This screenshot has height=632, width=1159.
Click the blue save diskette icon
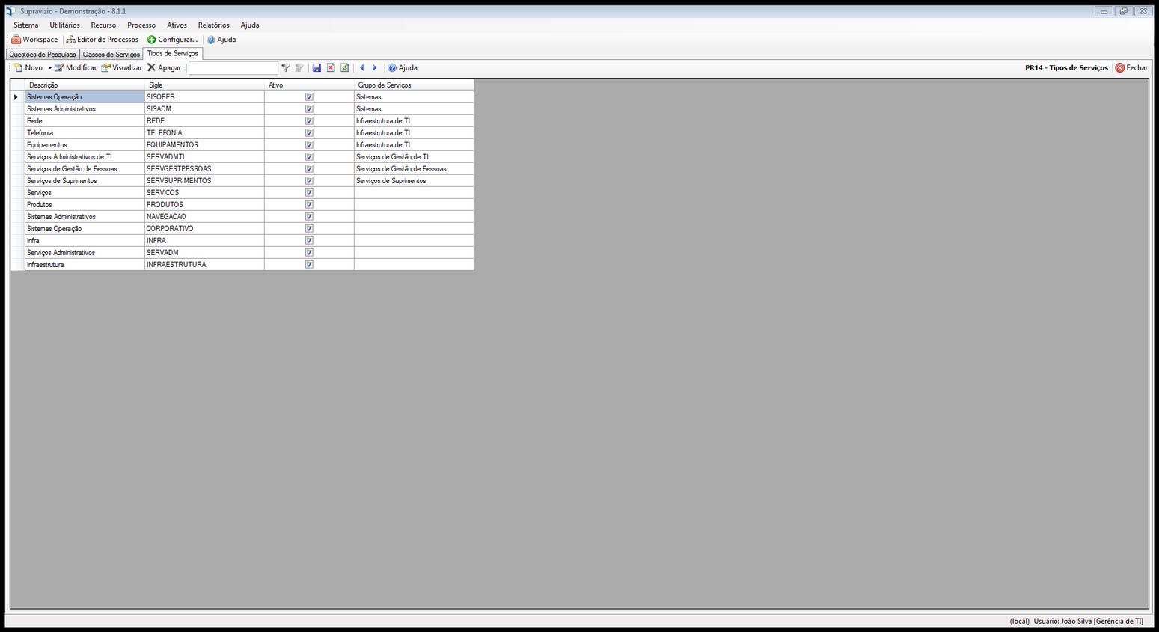tap(316, 68)
